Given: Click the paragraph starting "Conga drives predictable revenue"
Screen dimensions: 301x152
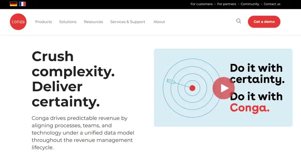Looking at the screenshot, I should click(83, 133).
